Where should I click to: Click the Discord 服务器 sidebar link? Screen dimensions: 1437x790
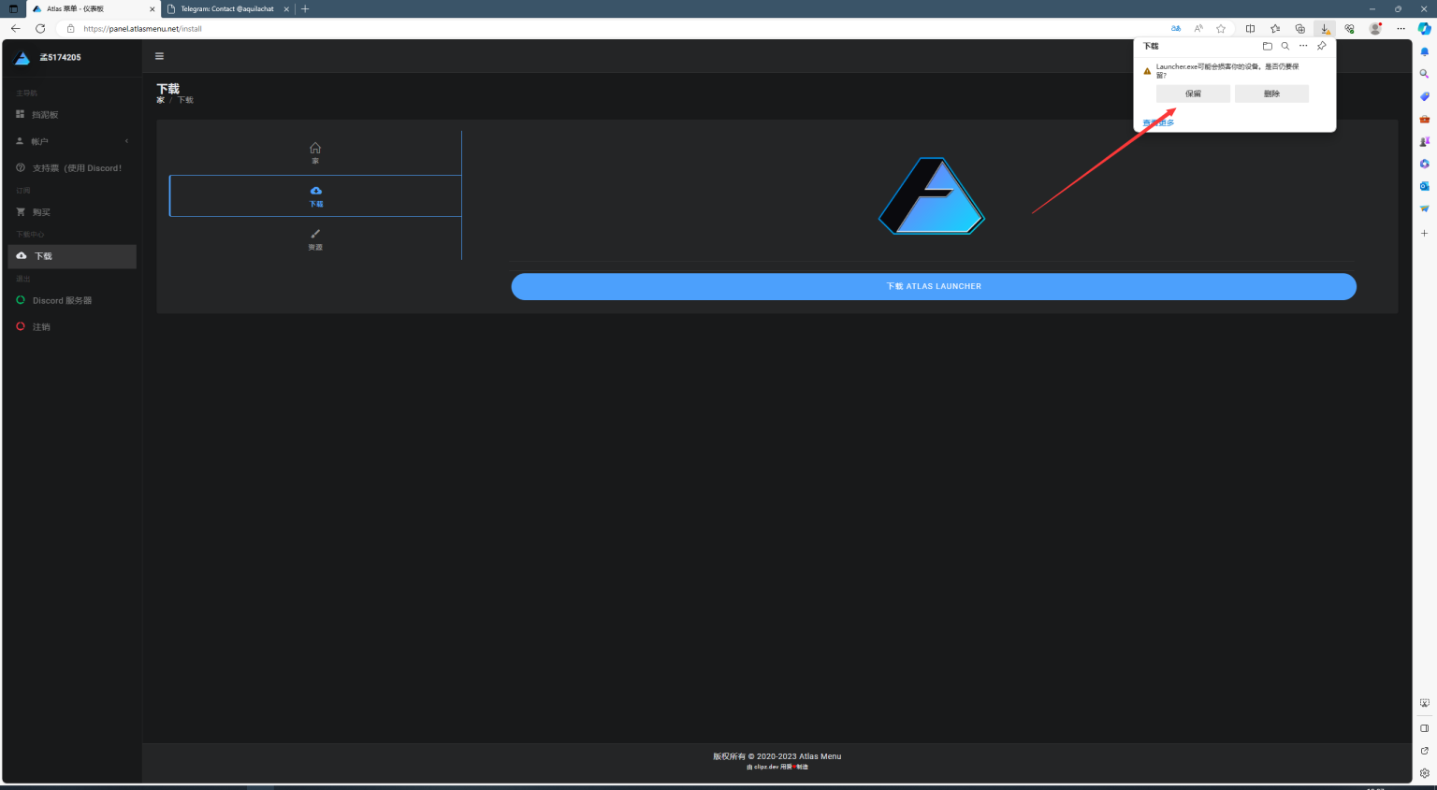point(62,301)
